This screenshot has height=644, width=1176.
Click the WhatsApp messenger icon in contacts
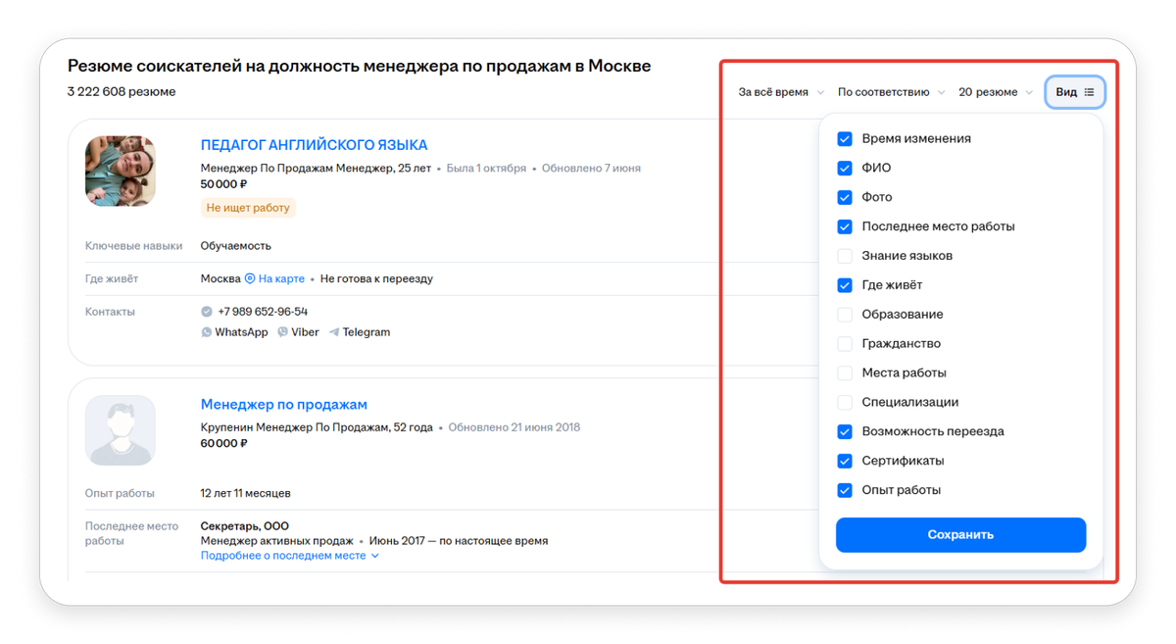point(206,331)
